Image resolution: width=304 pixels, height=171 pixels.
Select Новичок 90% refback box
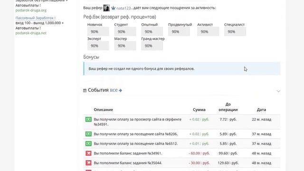click(x=98, y=32)
